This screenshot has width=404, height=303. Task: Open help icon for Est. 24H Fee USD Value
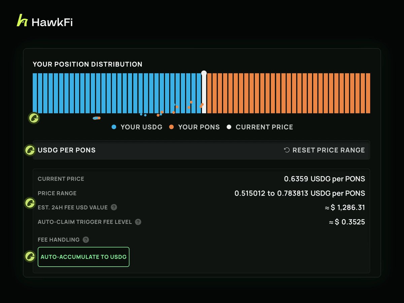click(x=114, y=207)
